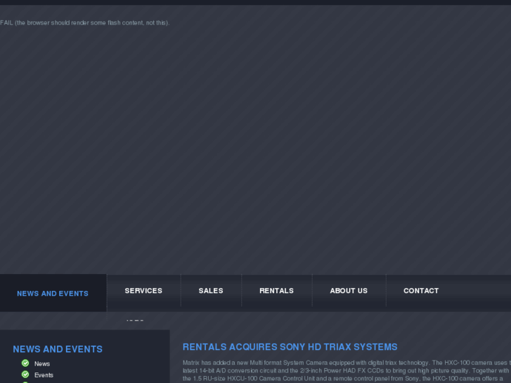Select Rentals in the navigation bar
The height and width of the screenshot is (383, 511).
(276, 291)
